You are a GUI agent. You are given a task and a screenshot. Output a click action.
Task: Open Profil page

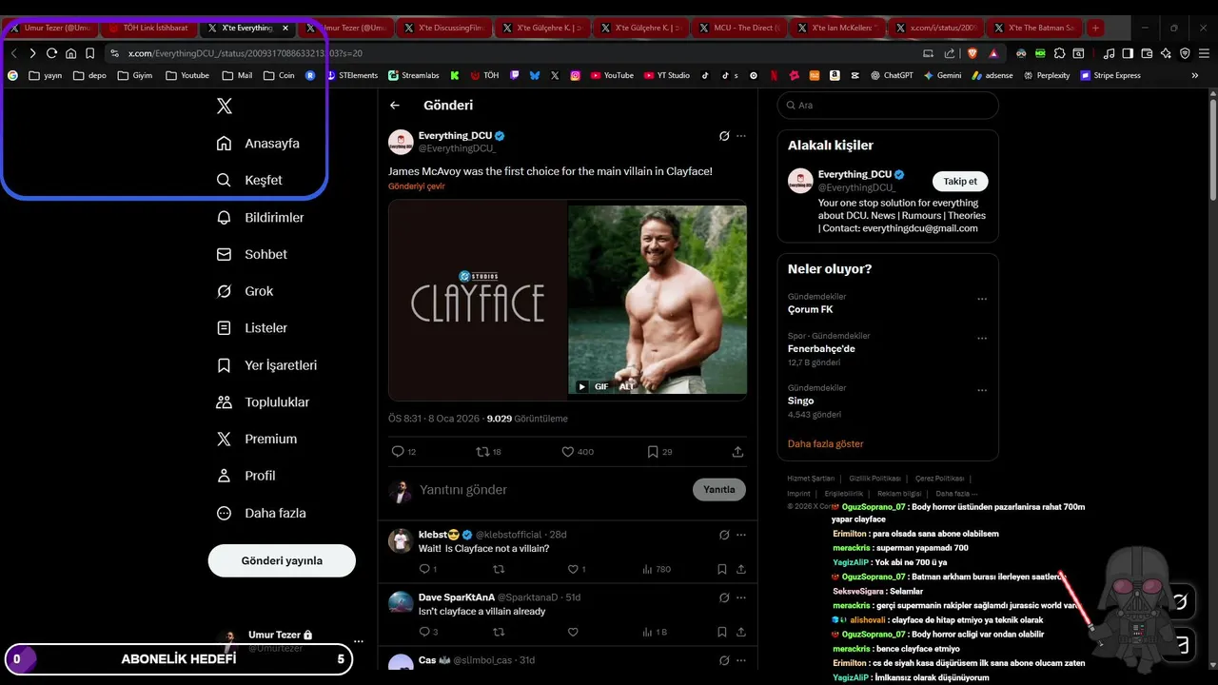point(246,476)
